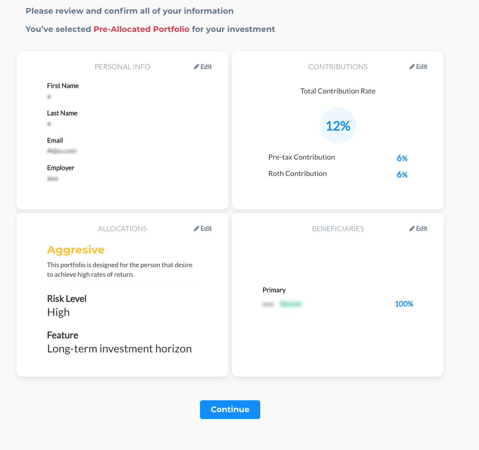Click the Continue button
This screenshot has width=479, height=450.
(x=230, y=409)
